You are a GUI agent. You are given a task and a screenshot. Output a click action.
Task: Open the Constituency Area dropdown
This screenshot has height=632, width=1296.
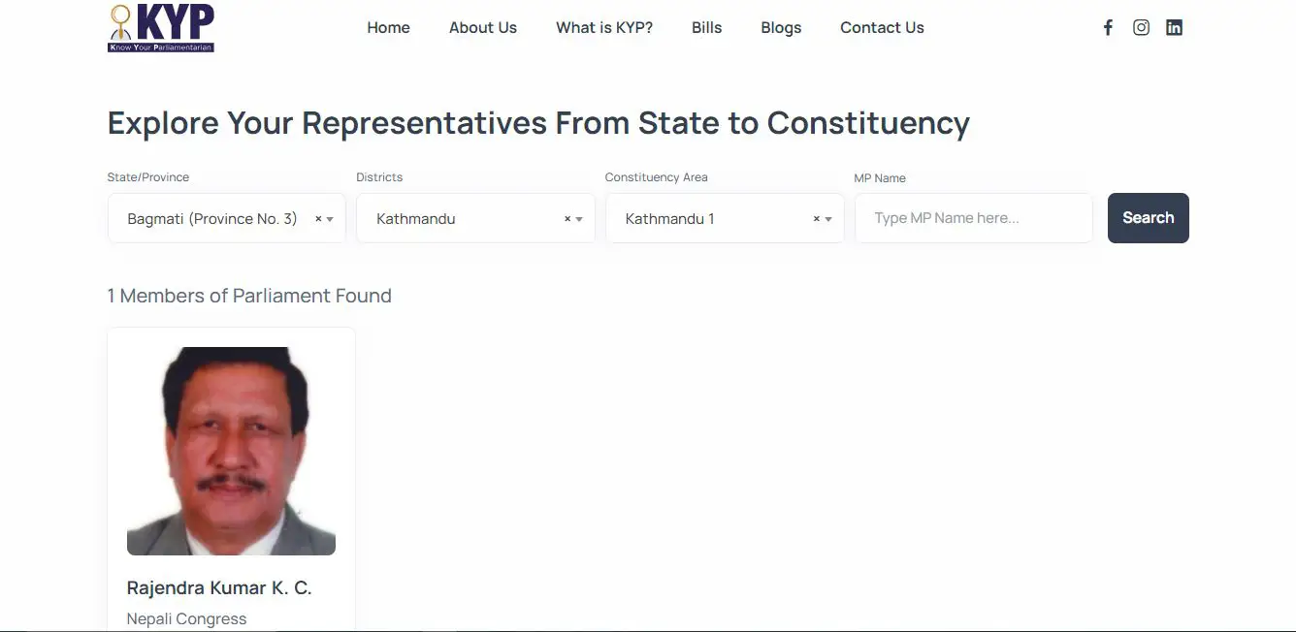pyautogui.click(x=829, y=218)
